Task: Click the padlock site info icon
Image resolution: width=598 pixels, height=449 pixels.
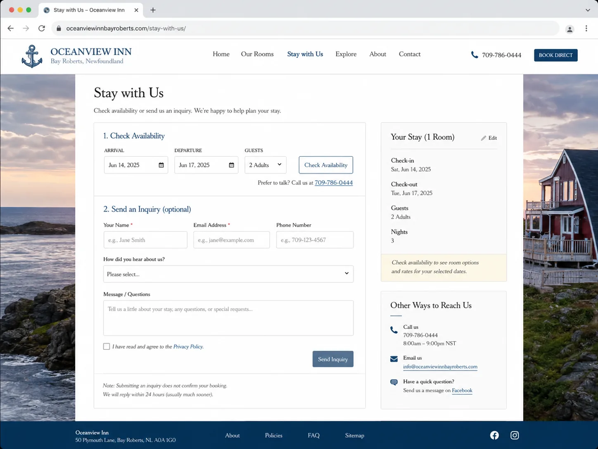Action: 59,29
